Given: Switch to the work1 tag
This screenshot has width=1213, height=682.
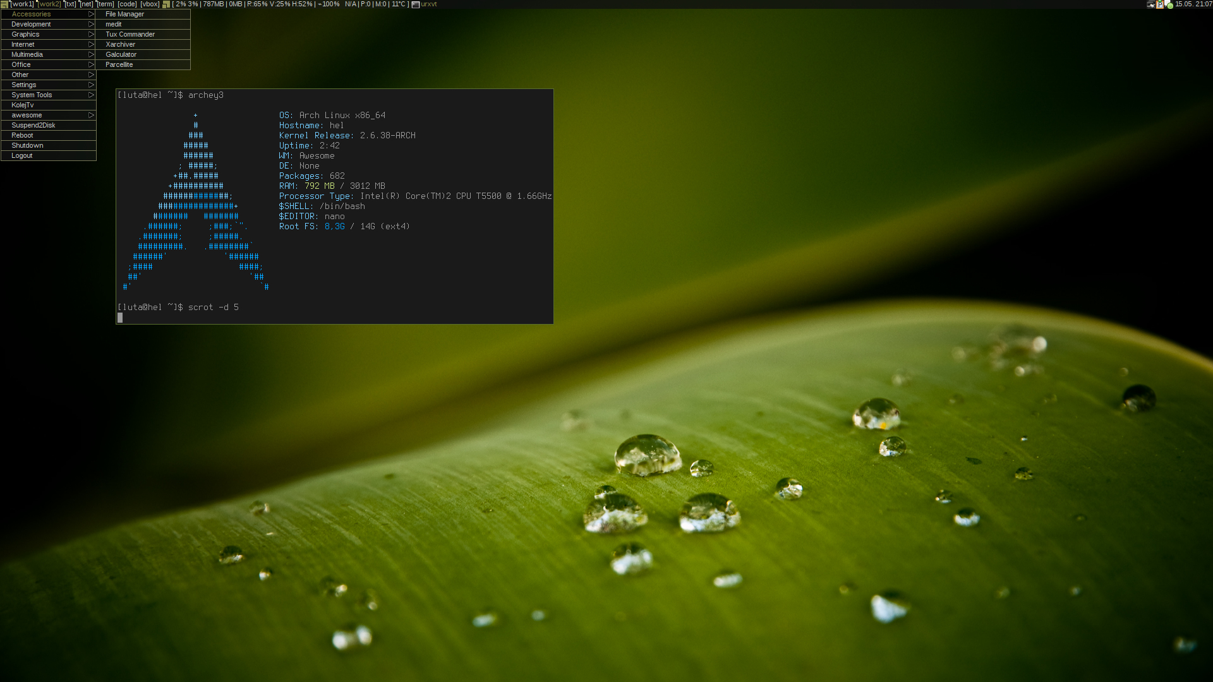Looking at the screenshot, I should pos(22,4).
